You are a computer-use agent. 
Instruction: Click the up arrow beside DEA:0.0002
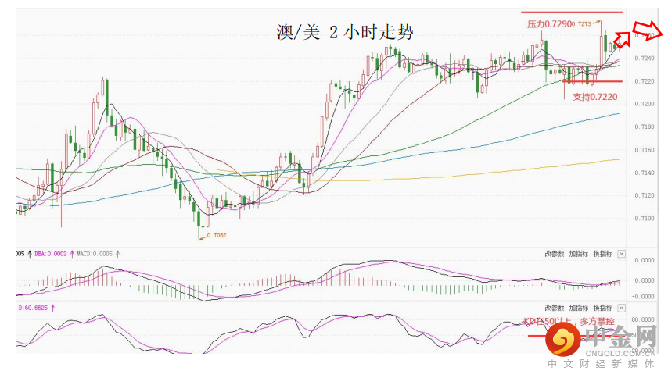[x=72, y=254]
